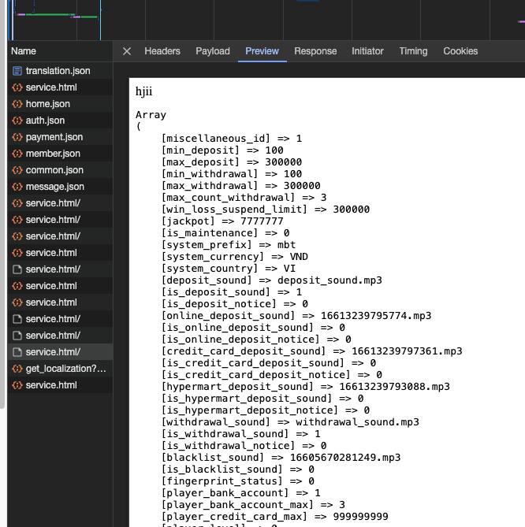Click the [miscellaneous_id] => 1 line
This screenshot has height=527, width=525.
click(x=232, y=139)
